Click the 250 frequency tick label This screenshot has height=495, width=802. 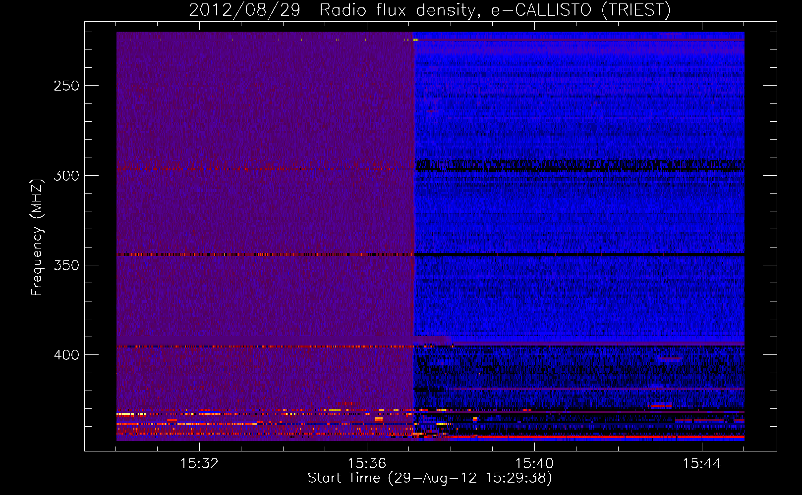[x=66, y=86]
